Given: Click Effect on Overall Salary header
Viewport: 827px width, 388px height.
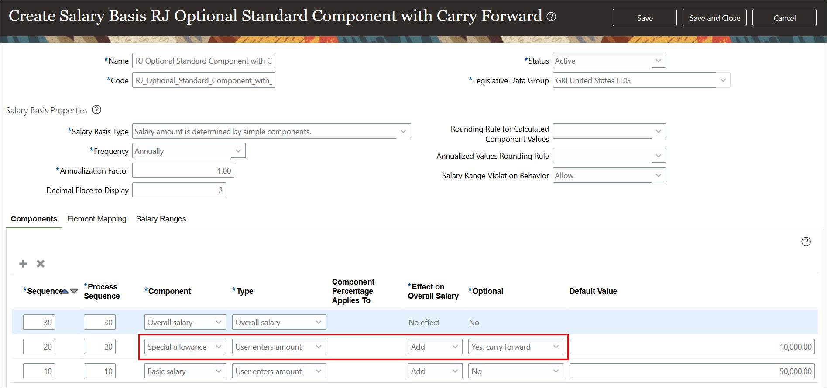Looking at the screenshot, I should pos(433,291).
